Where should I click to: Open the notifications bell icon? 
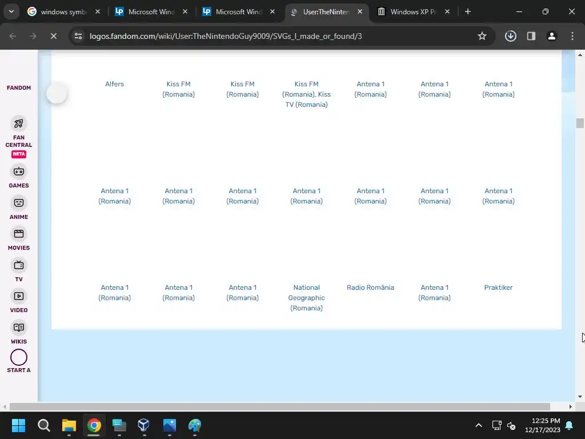click(x=570, y=425)
